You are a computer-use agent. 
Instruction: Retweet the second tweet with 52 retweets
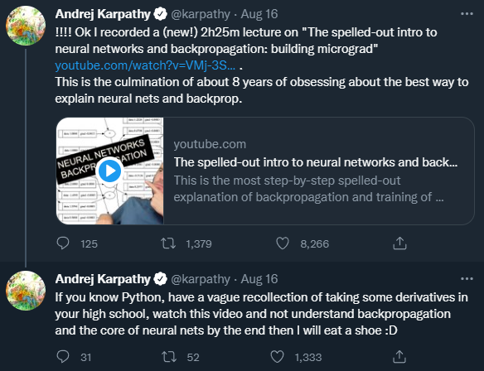pyautogui.click(x=169, y=357)
